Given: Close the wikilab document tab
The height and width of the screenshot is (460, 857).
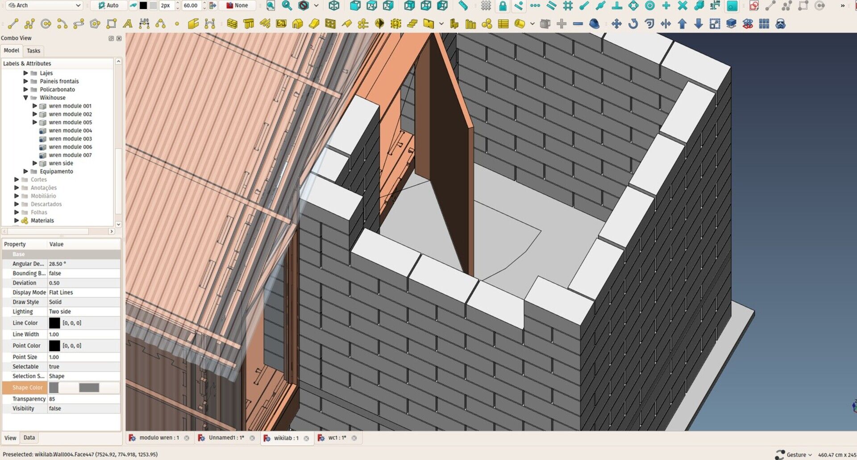Looking at the screenshot, I should [x=306, y=438].
